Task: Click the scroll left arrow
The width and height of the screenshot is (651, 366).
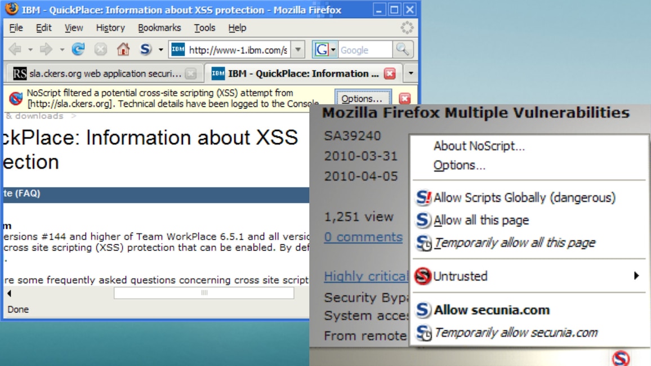Action: [x=10, y=293]
